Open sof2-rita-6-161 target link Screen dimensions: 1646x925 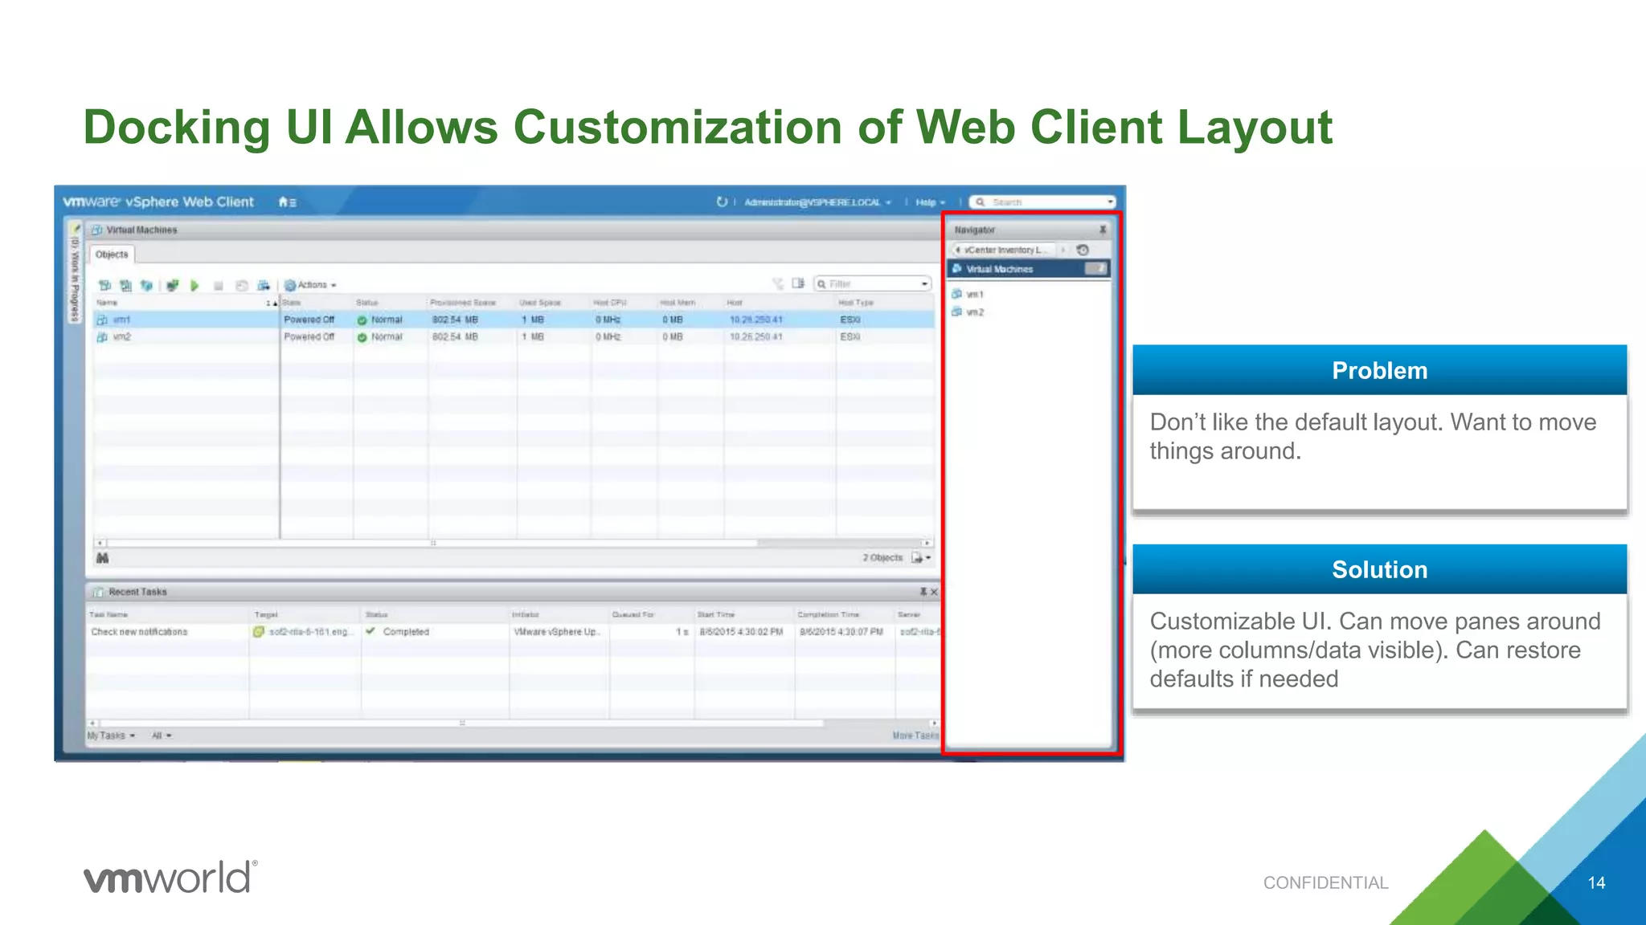(x=310, y=632)
